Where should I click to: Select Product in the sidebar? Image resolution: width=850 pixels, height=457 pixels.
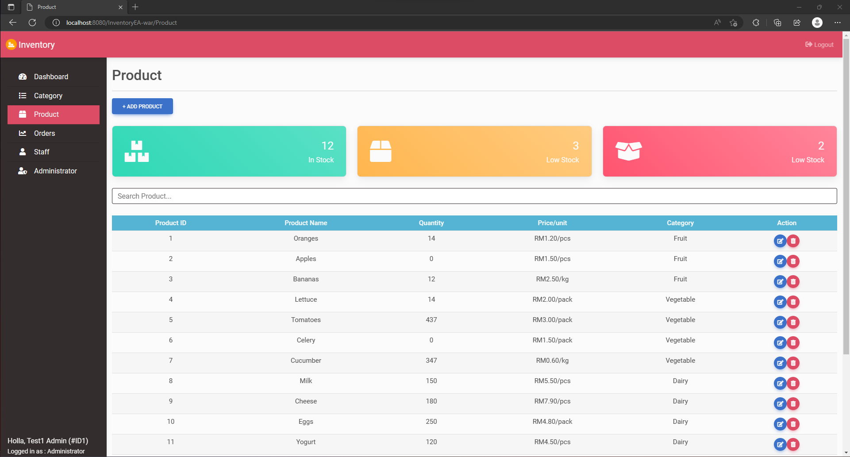pyautogui.click(x=54, y=115)
